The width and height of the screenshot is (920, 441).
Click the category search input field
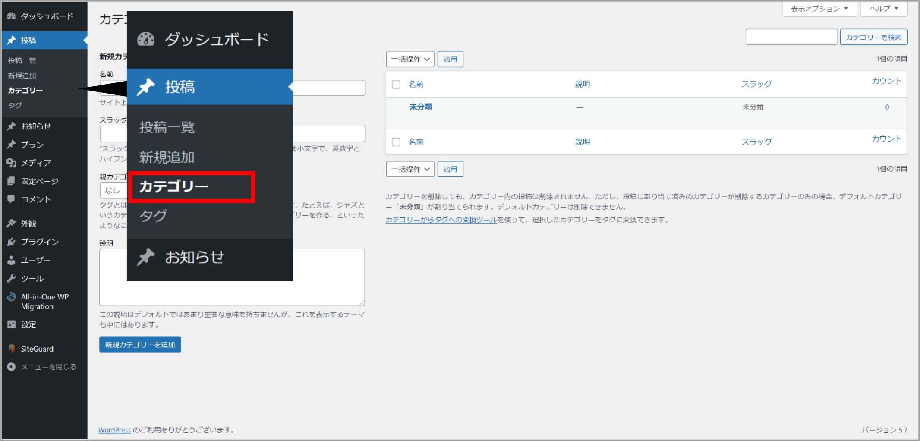pos(791,37)
